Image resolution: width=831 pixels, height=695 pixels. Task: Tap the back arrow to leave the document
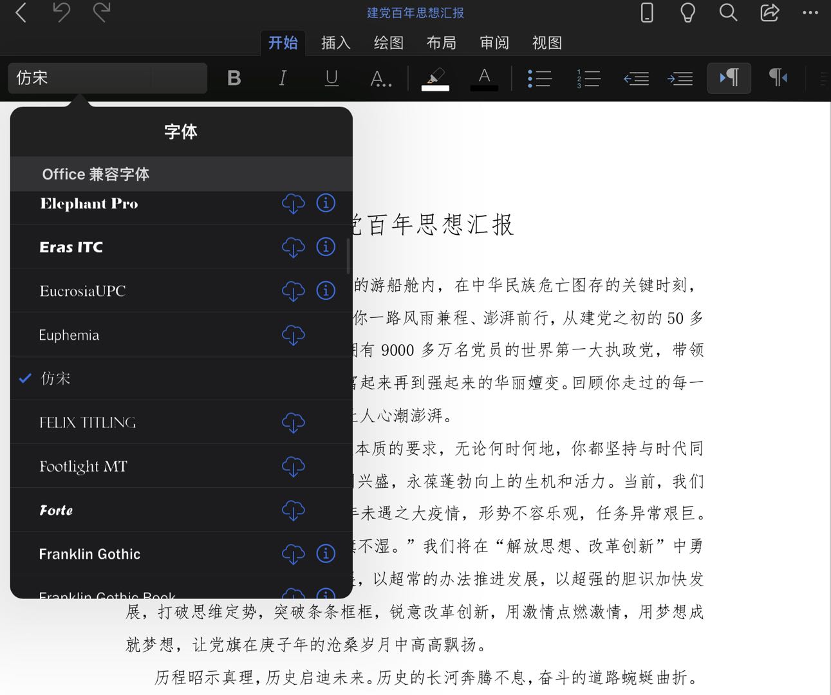[x=21, y=12]
